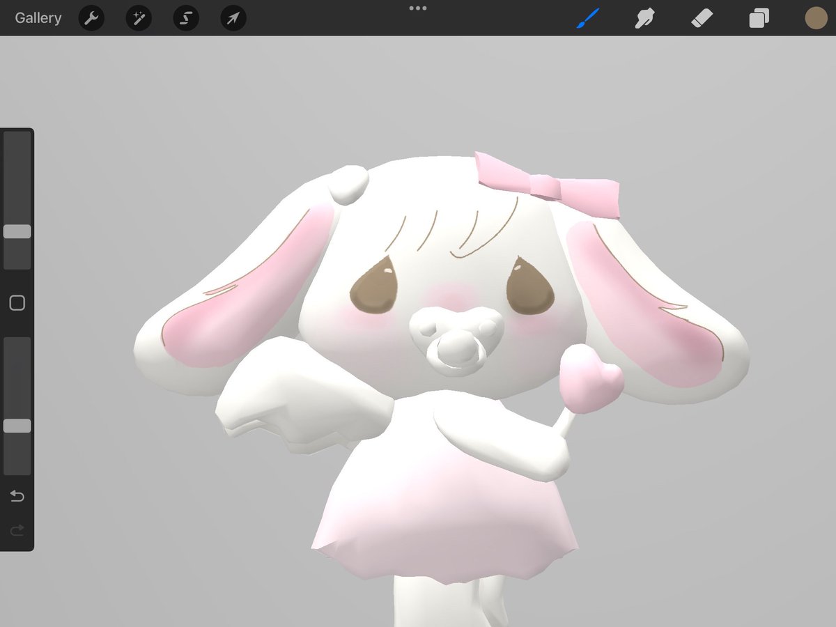Tap the brush size slider track

[x=17, y=174]
